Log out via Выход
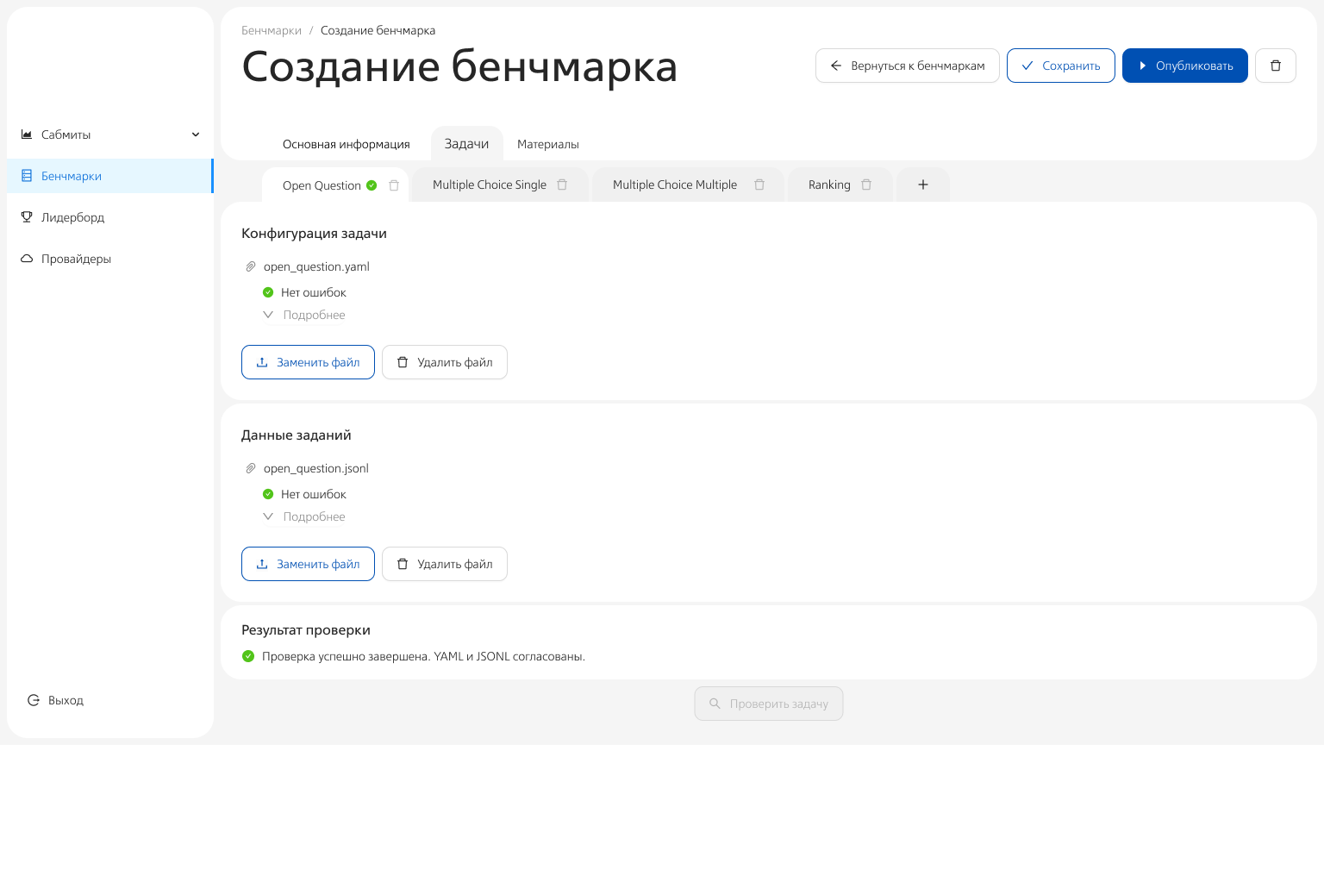 point(56,700)
